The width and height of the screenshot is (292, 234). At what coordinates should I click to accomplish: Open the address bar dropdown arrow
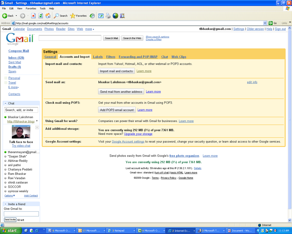pos(265,23)
